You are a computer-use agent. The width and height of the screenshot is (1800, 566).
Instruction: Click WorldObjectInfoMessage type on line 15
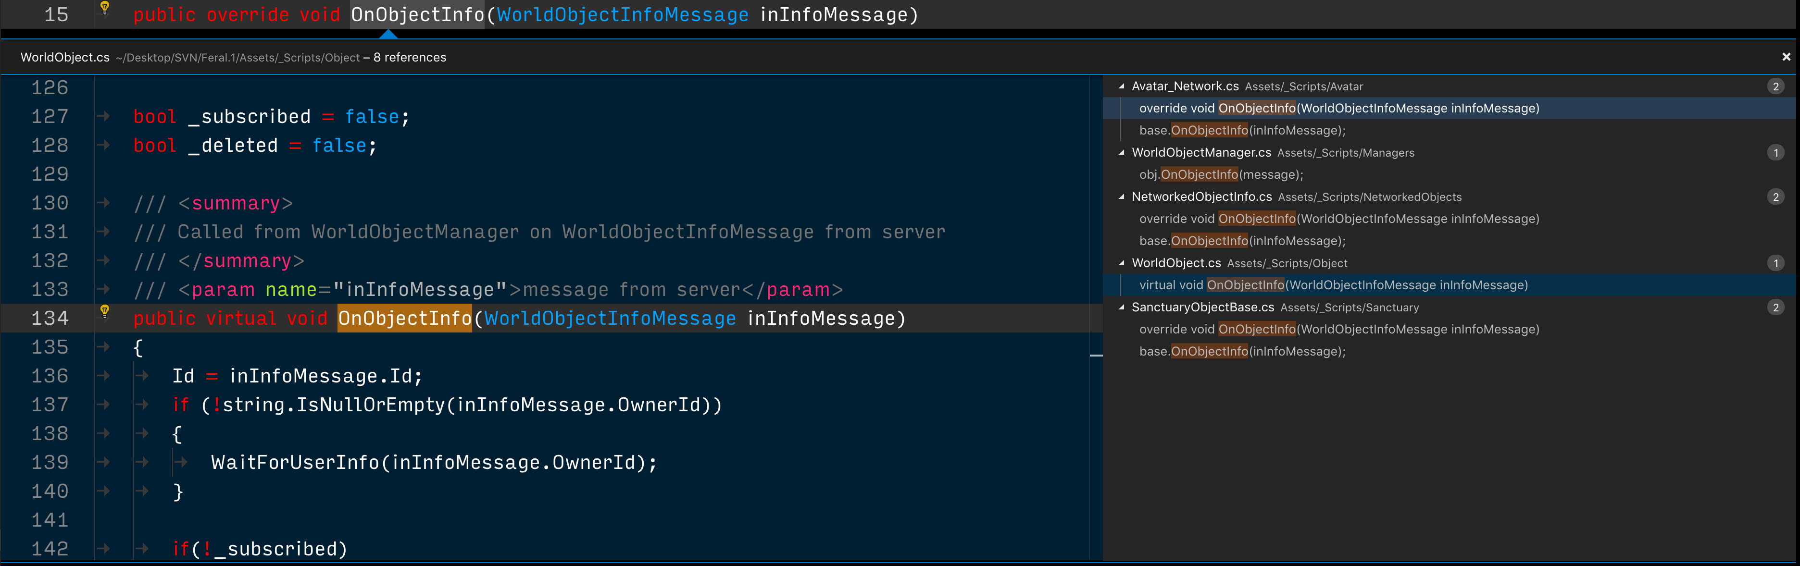[623, 15]
